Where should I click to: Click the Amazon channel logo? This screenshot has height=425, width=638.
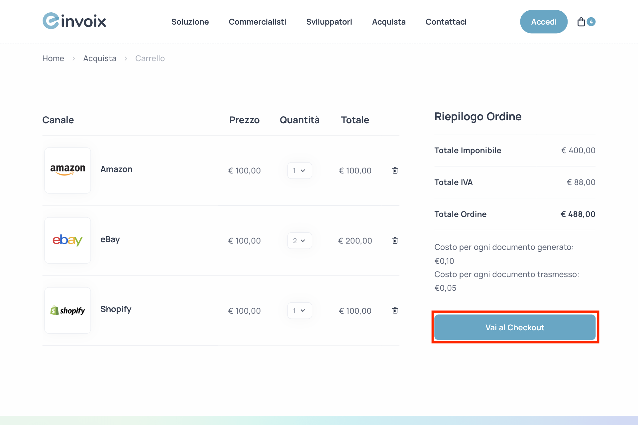67,170
